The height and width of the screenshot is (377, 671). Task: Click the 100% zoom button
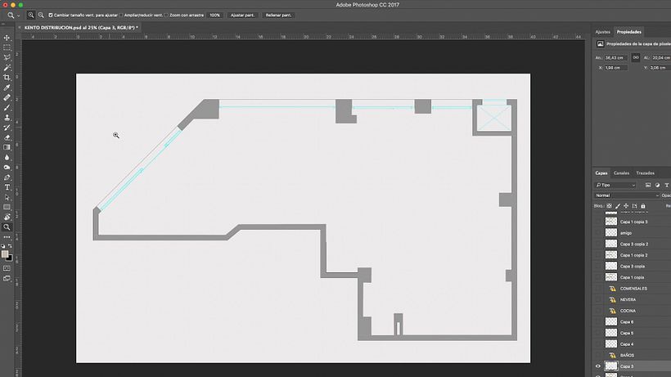tap(215, 15)
